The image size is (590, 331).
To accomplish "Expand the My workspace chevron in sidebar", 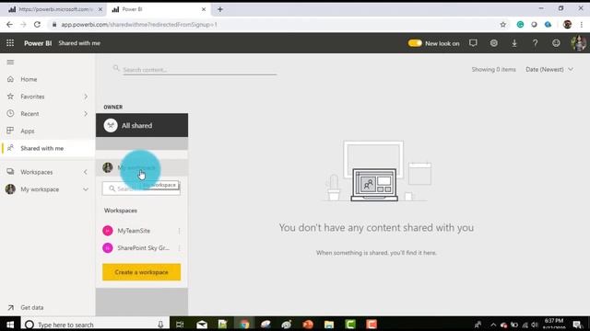I will coord(86,189).
